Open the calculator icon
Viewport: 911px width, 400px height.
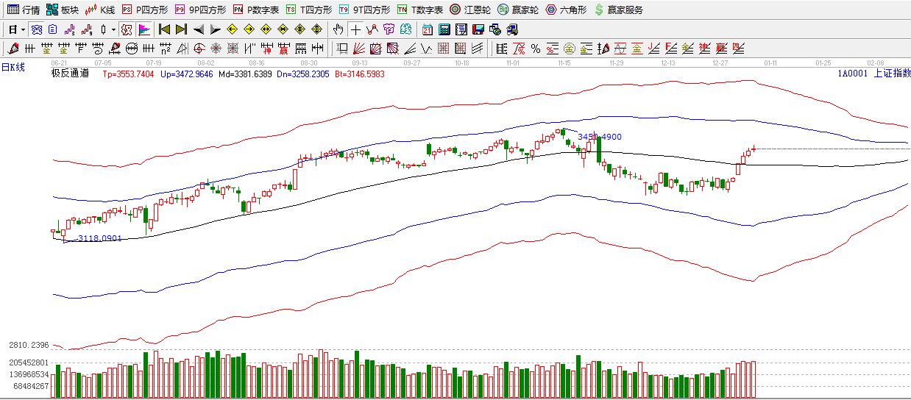[444, 30]
